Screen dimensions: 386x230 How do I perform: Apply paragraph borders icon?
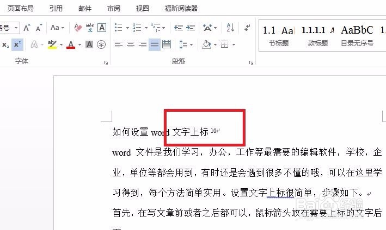[224, 44]
